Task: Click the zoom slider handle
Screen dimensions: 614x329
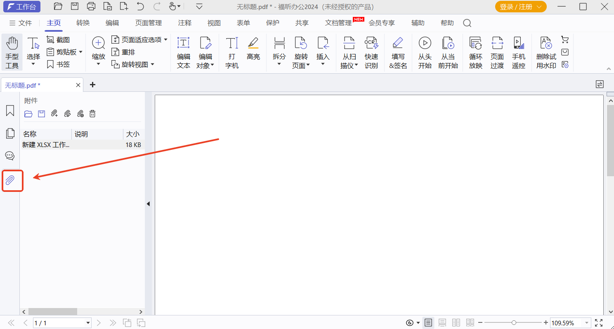Action: [514, 323]
